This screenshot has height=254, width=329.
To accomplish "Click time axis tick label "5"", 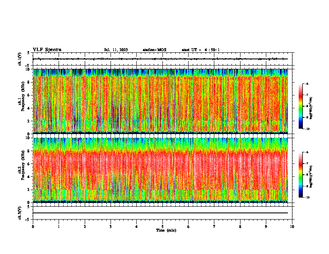I will pos(162,227).
